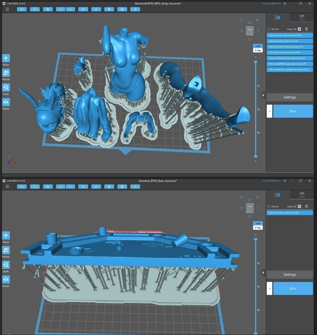Select Mordred_Jacket_Azerama.stl in file list
The image size is (317, 335).
pyautogui.click(x=290, y=52)
